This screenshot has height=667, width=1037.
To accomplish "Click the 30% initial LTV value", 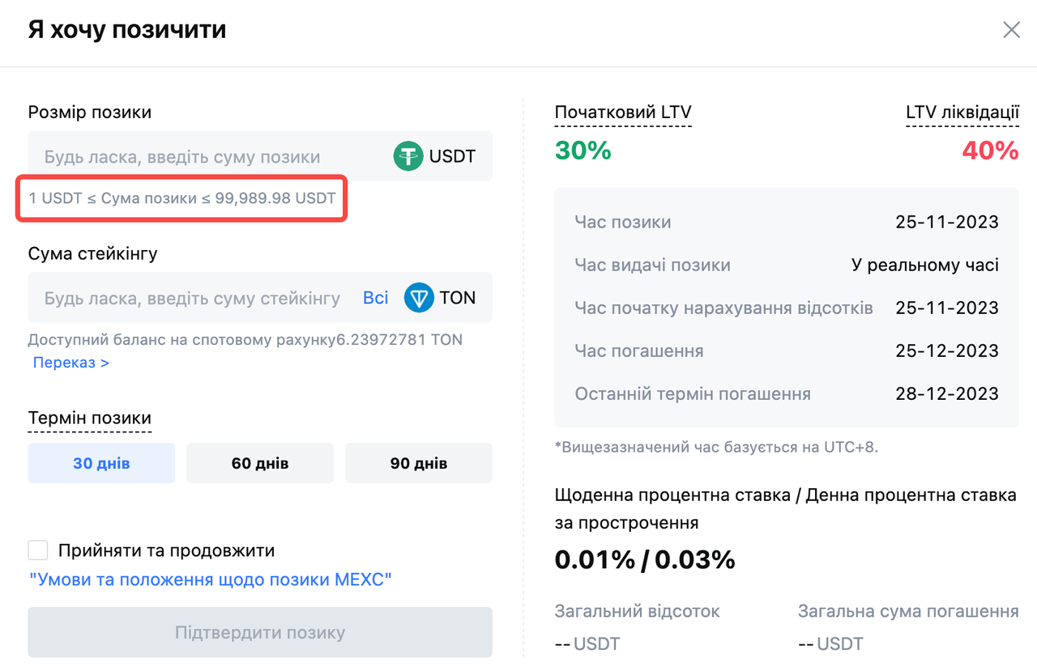I will 583,151.
